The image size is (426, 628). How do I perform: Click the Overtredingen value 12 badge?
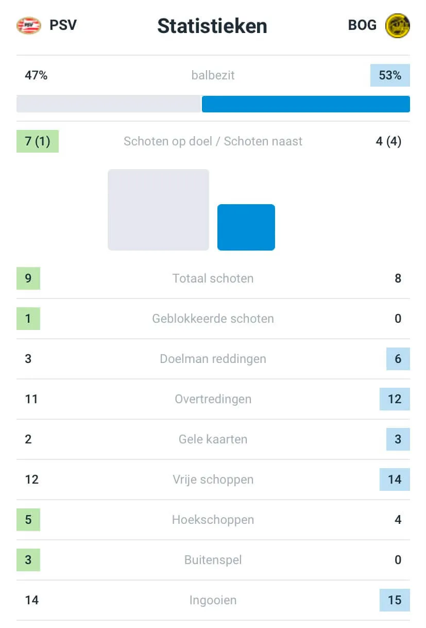pos(395,399)
